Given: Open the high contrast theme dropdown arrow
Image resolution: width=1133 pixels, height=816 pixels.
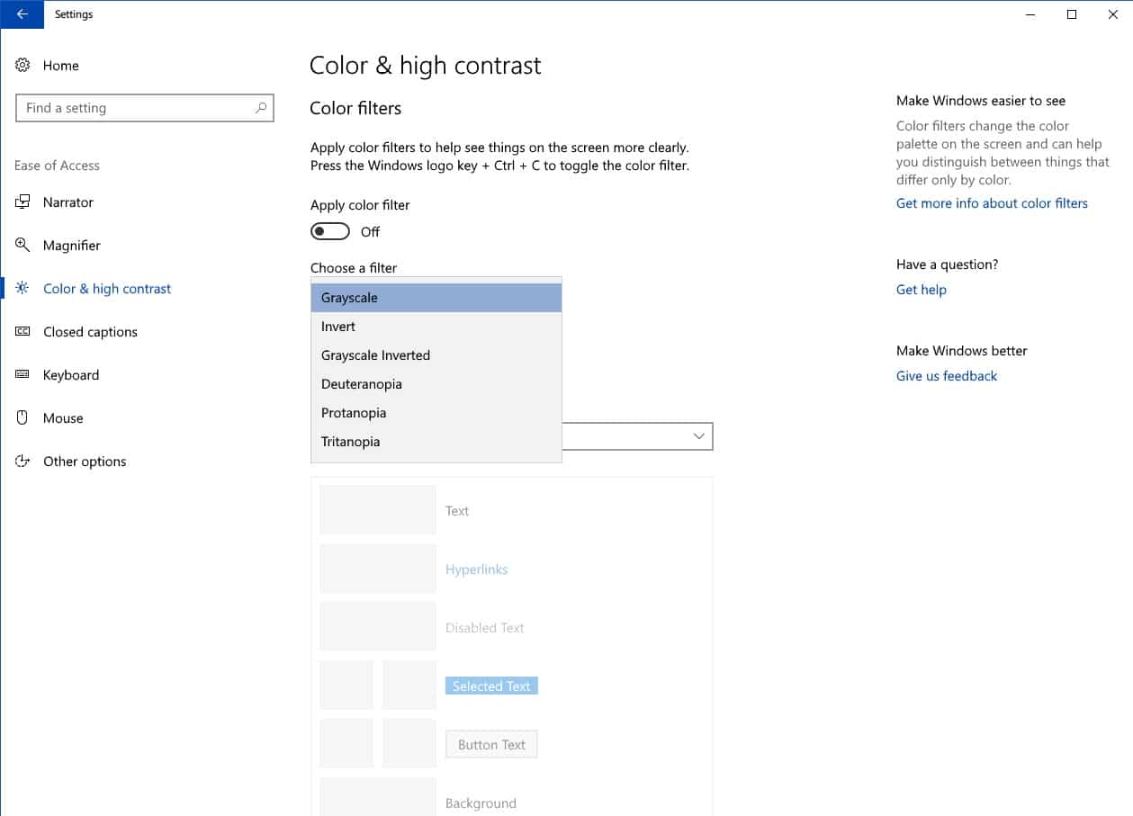Looking at the screenshot, I should [x=698, y=436].
